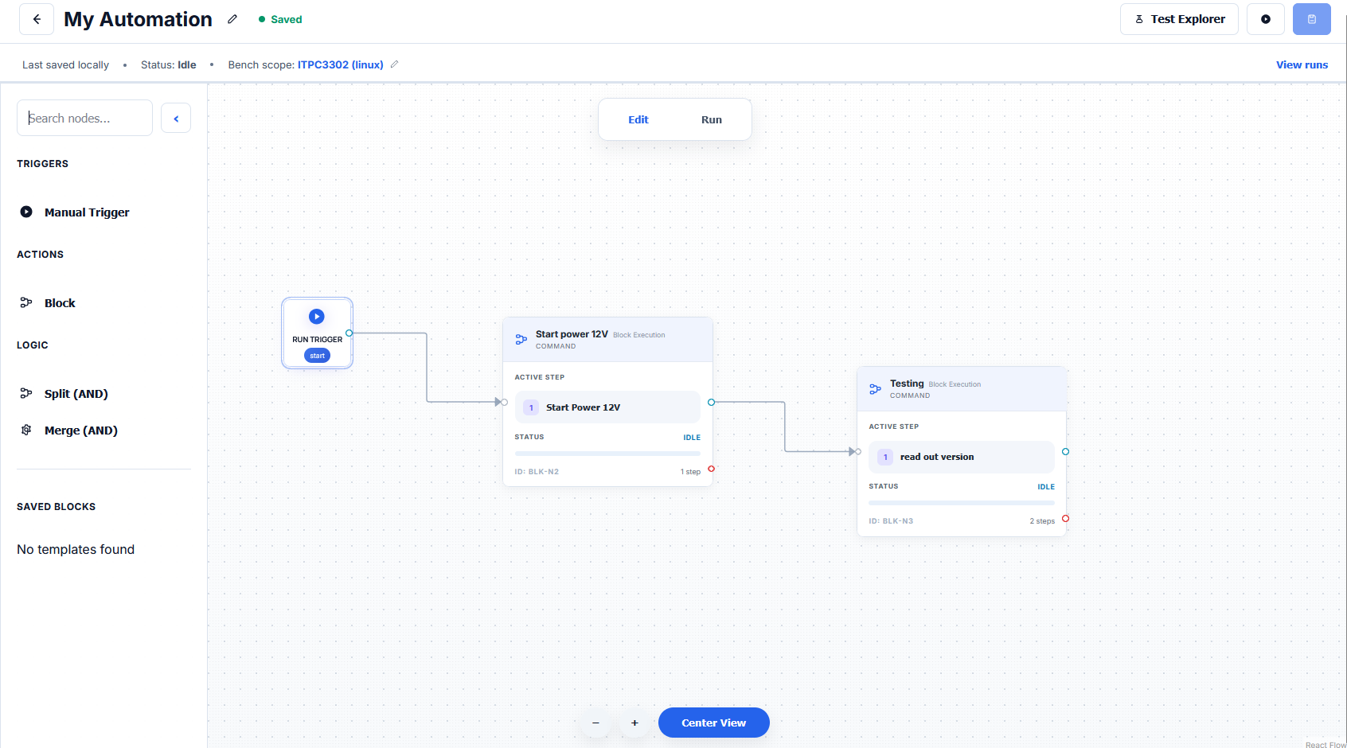The height and width of the screenshot is (748, 1347).
Task: Click progress bar in Start power 12V block
Action: 607,454
